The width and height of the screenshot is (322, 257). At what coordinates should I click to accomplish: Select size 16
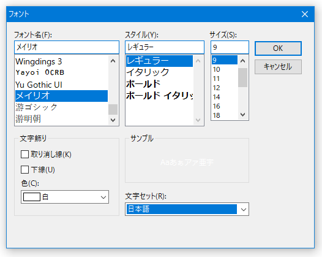225,106
